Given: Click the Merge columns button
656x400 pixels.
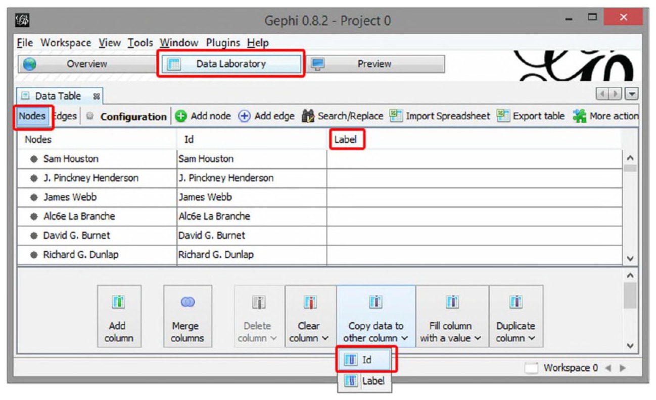Looking at the screenshot, I should pyautogui.click(x=188, y=316).
